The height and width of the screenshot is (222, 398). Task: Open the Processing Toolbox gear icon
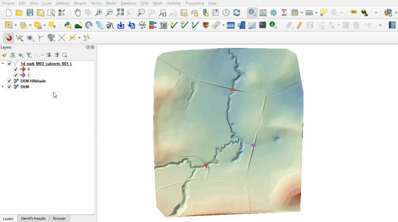(273, 12)
